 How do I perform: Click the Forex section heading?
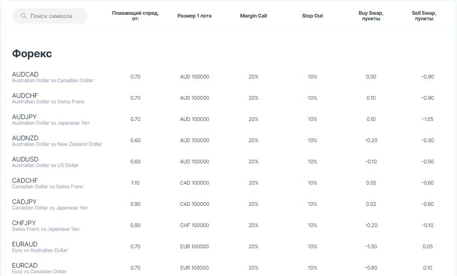pos(32,54)
